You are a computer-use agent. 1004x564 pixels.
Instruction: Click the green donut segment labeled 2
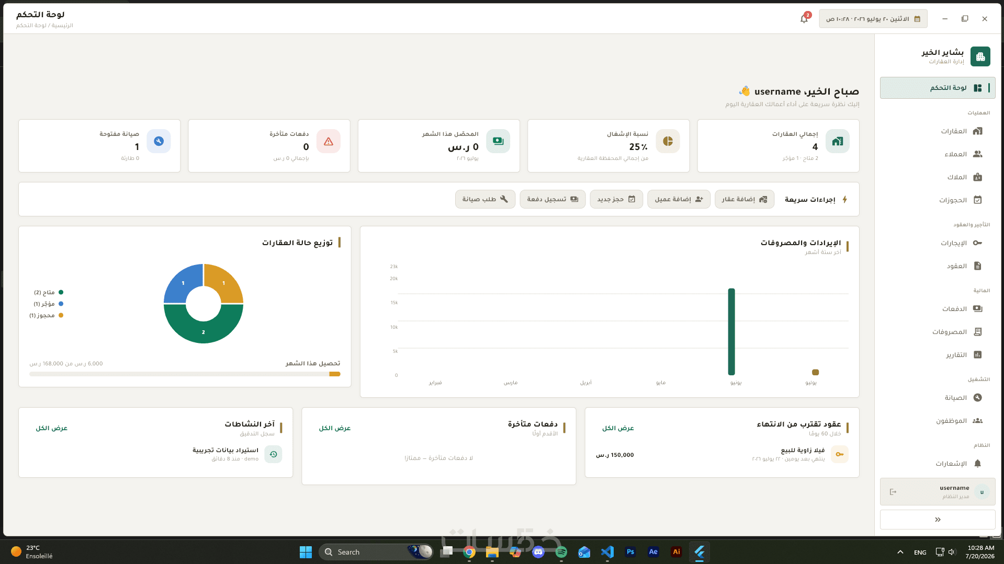[204, 331]
